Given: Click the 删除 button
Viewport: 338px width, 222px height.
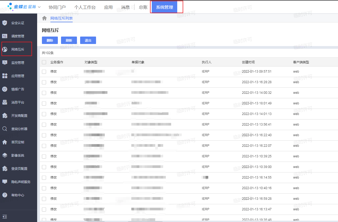Looking at the screenshot, I should tap(50, 40).
